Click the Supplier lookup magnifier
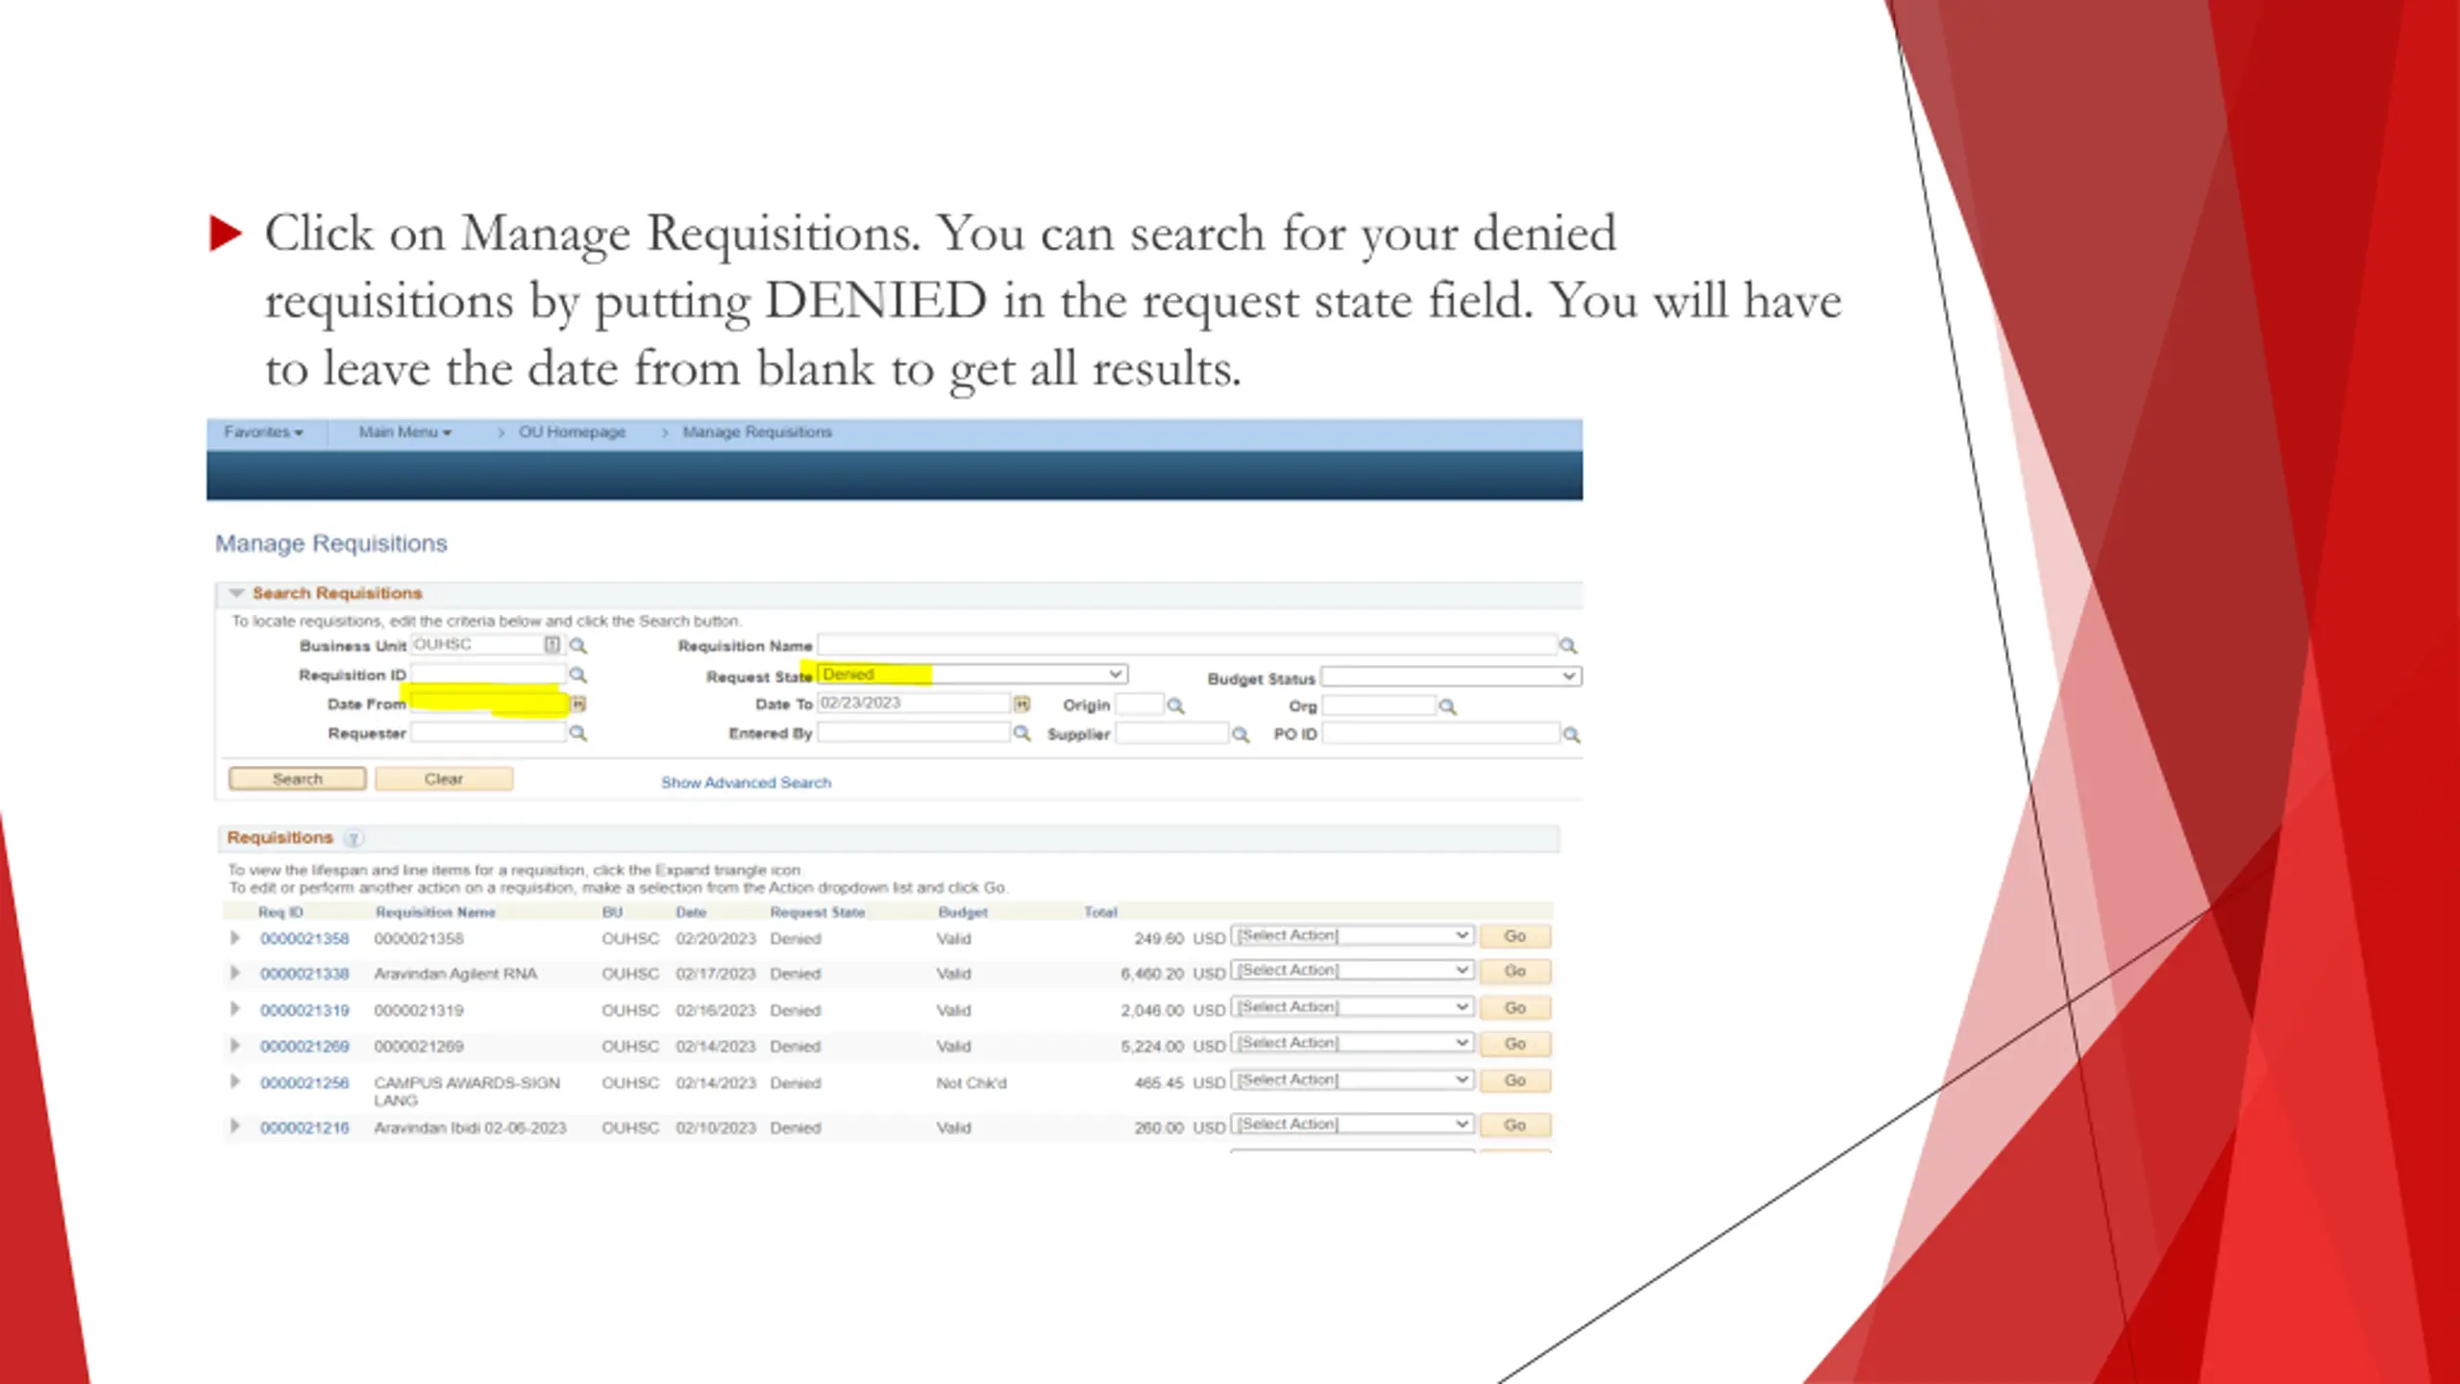Image resolution: width=2460 pixels, height=1384 pixels. 1241,735
